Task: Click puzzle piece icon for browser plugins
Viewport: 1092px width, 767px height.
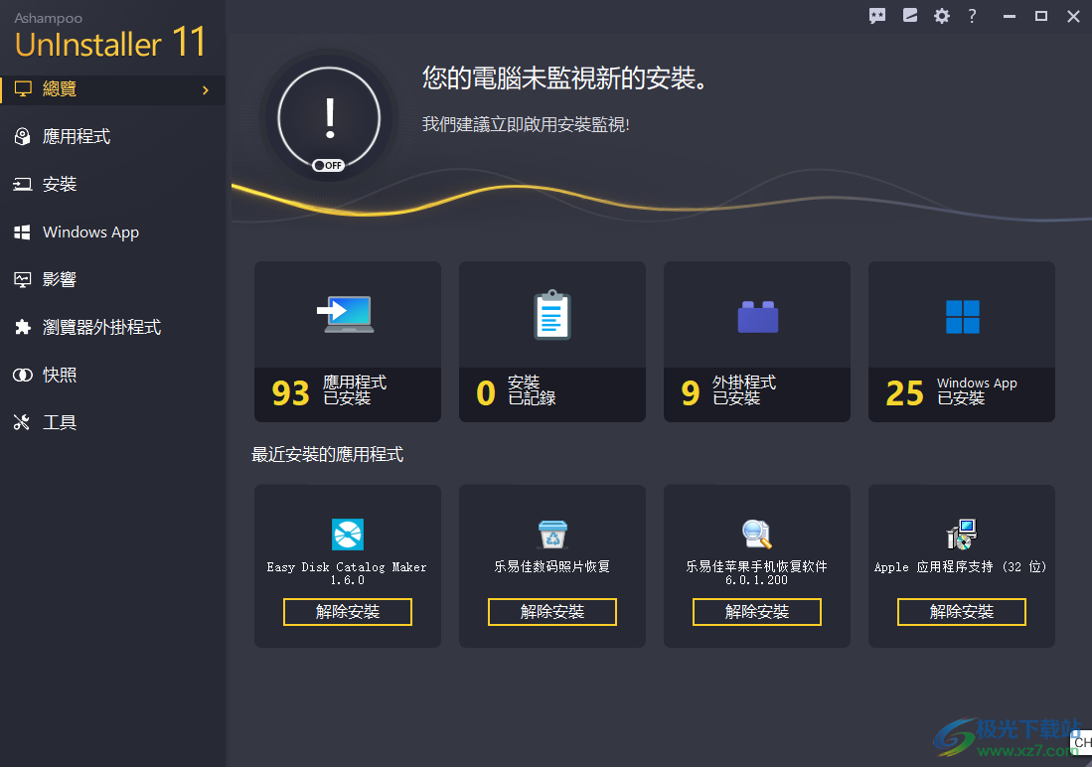Action: tap(22, 327)
